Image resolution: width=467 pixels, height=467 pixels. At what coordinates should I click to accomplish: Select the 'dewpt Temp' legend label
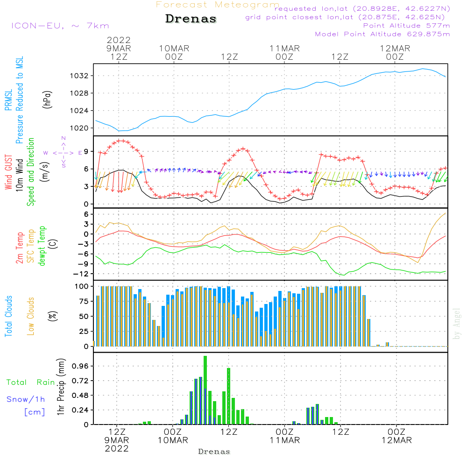[42, 246]
